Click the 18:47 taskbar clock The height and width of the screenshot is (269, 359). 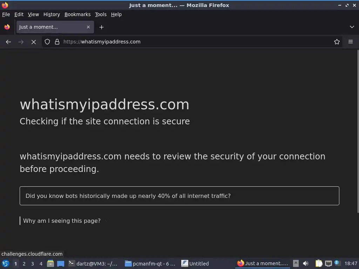[351, 263]
